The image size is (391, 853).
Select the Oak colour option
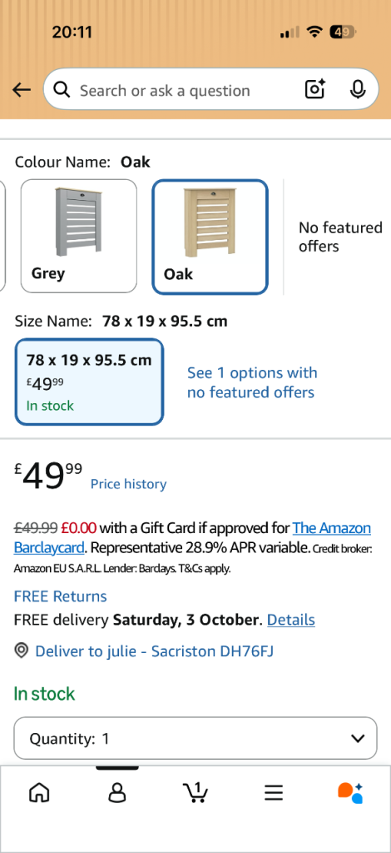(x=210, y=237)
